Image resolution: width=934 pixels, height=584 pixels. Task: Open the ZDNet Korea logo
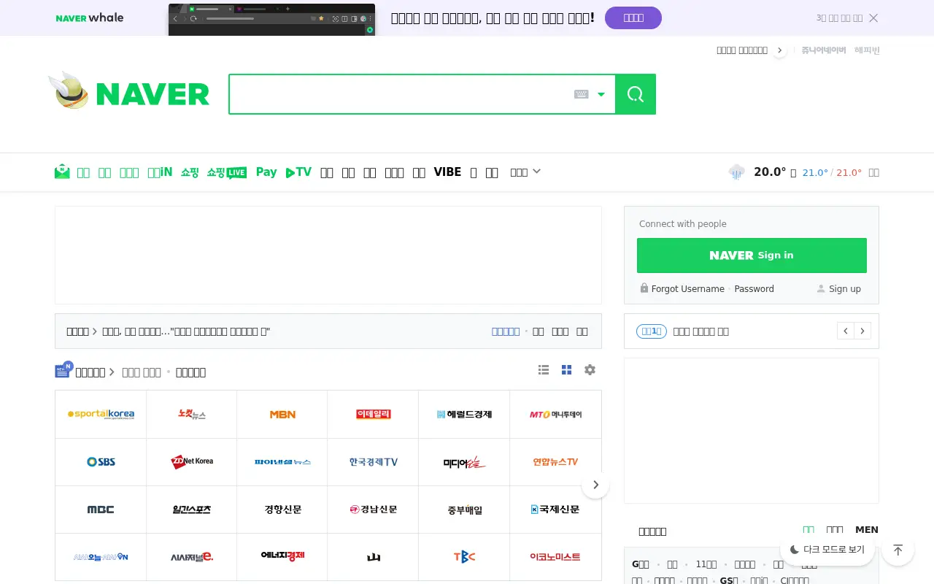[x=192, y=462]
